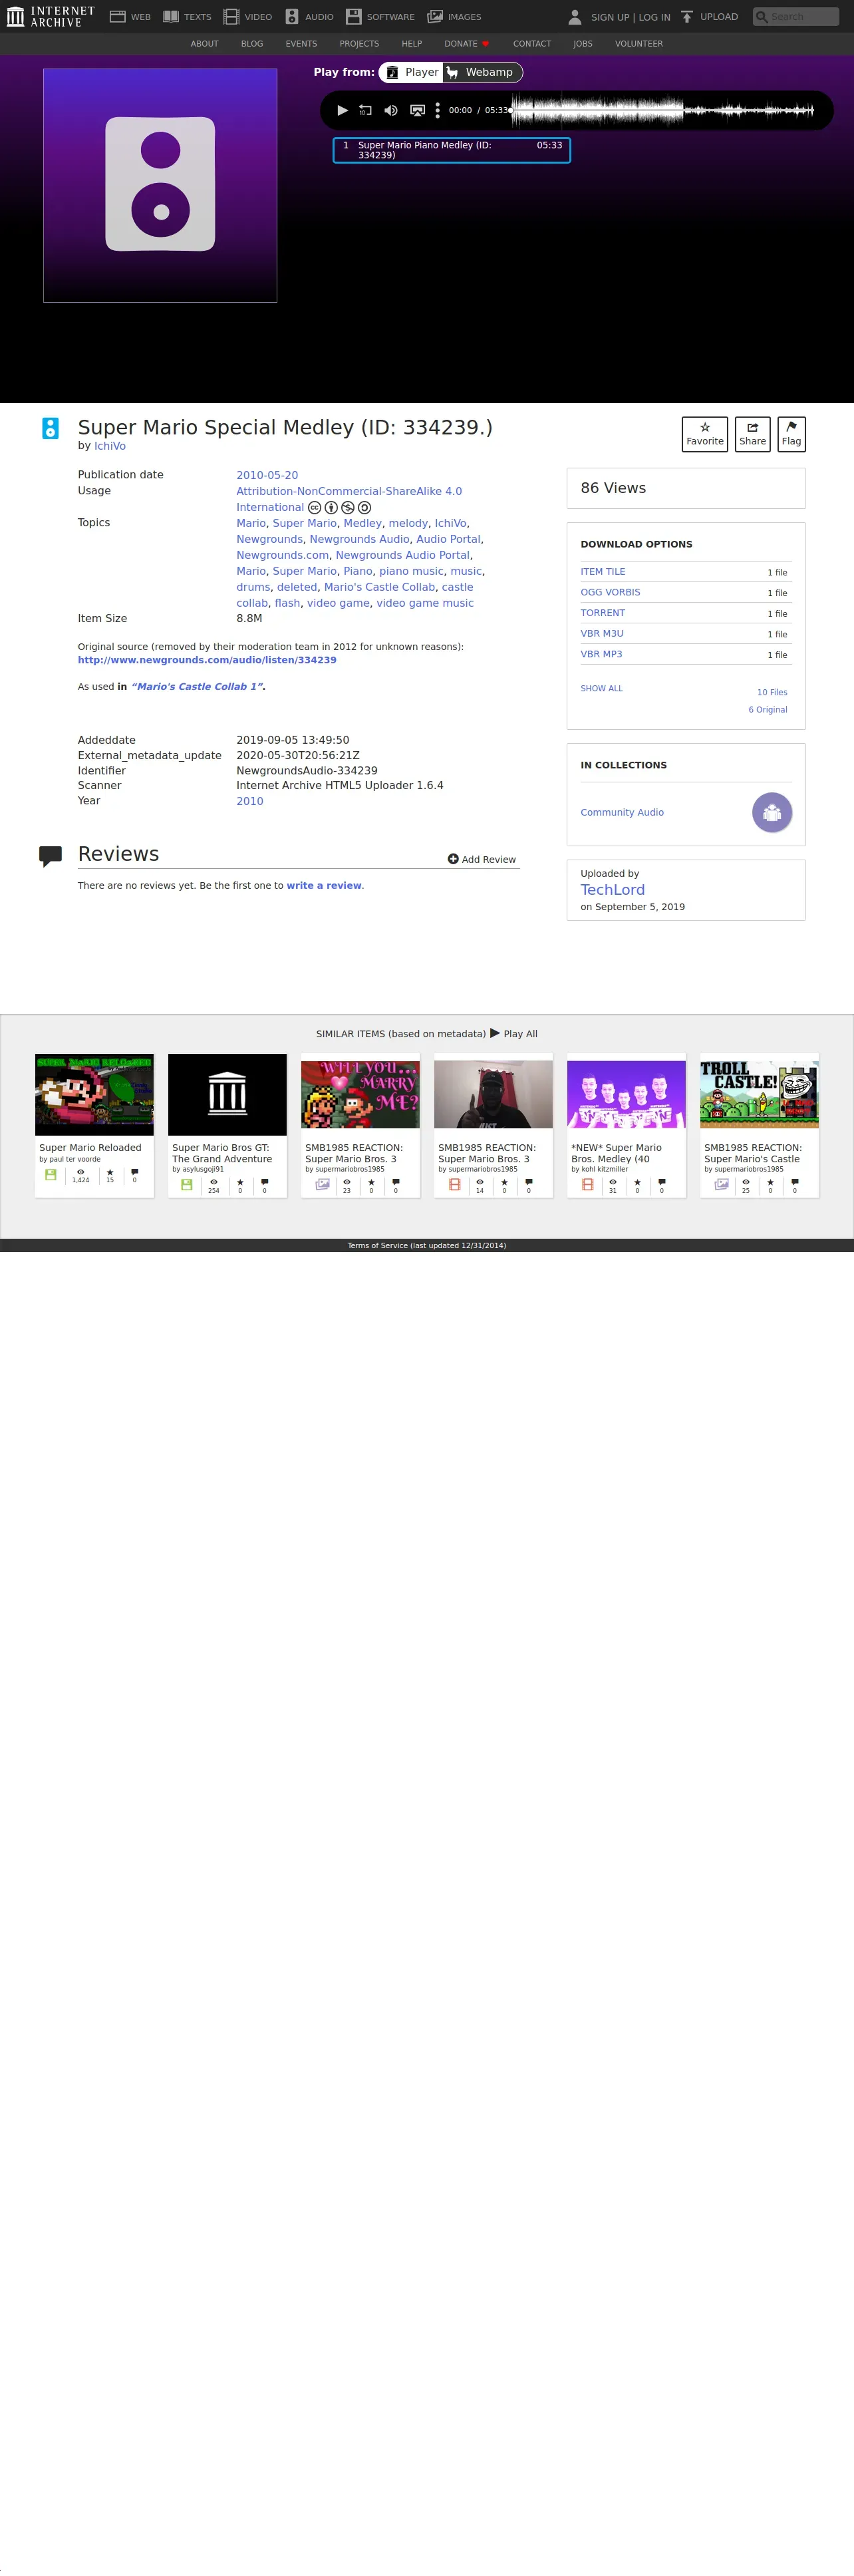The height and width of the screenshot is (2576, 854).
Task: Open creator IchiVo link
Action: [110, 446]
